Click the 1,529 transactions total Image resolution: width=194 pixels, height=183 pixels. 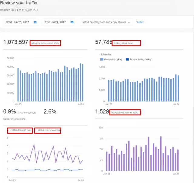tap(102, 112)
